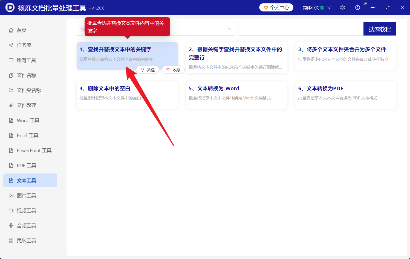Image resolution: width=410 pixels, height=259 pixels.
Task: Open the settings gear in title bar
Action: (342, 7)
